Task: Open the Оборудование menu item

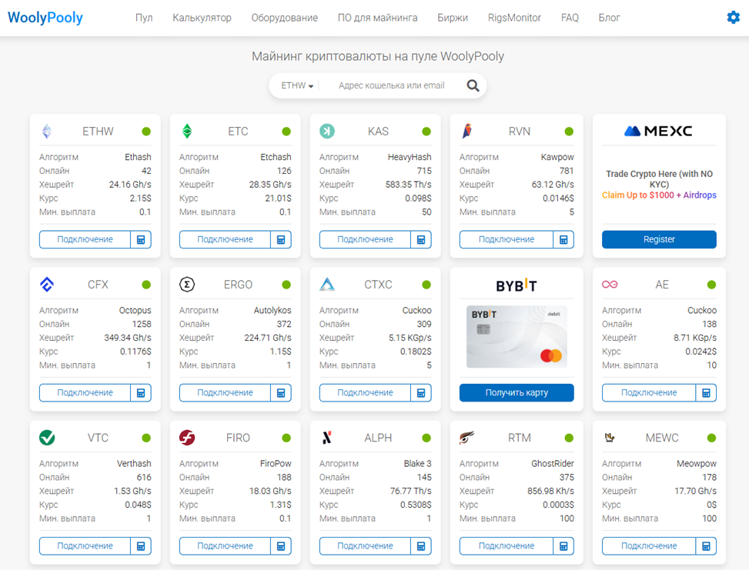Action: click(285, 18)
